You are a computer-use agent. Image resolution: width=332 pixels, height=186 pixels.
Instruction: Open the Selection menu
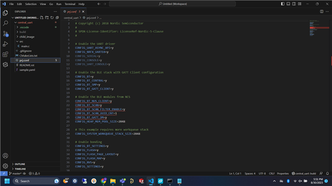click(x=31, y=4)
